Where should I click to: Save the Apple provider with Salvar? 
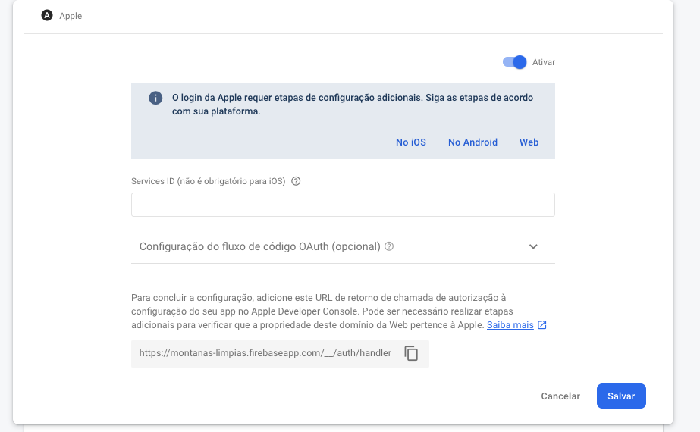coord(621,396)
